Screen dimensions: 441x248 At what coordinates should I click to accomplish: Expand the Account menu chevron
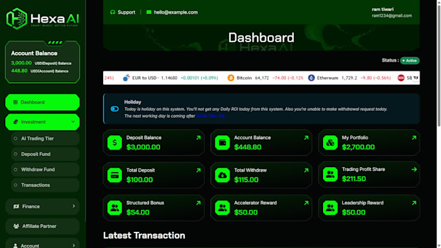click(x=74, y=245)
